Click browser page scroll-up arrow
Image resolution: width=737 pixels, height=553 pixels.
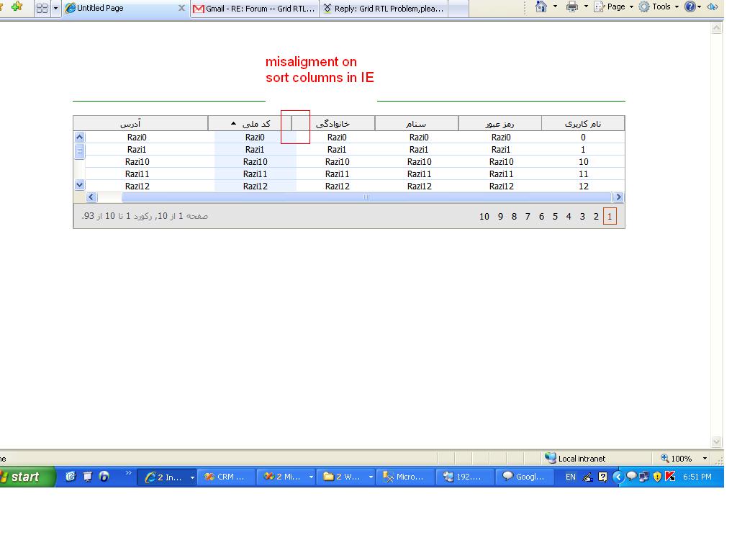click(716, 28)
